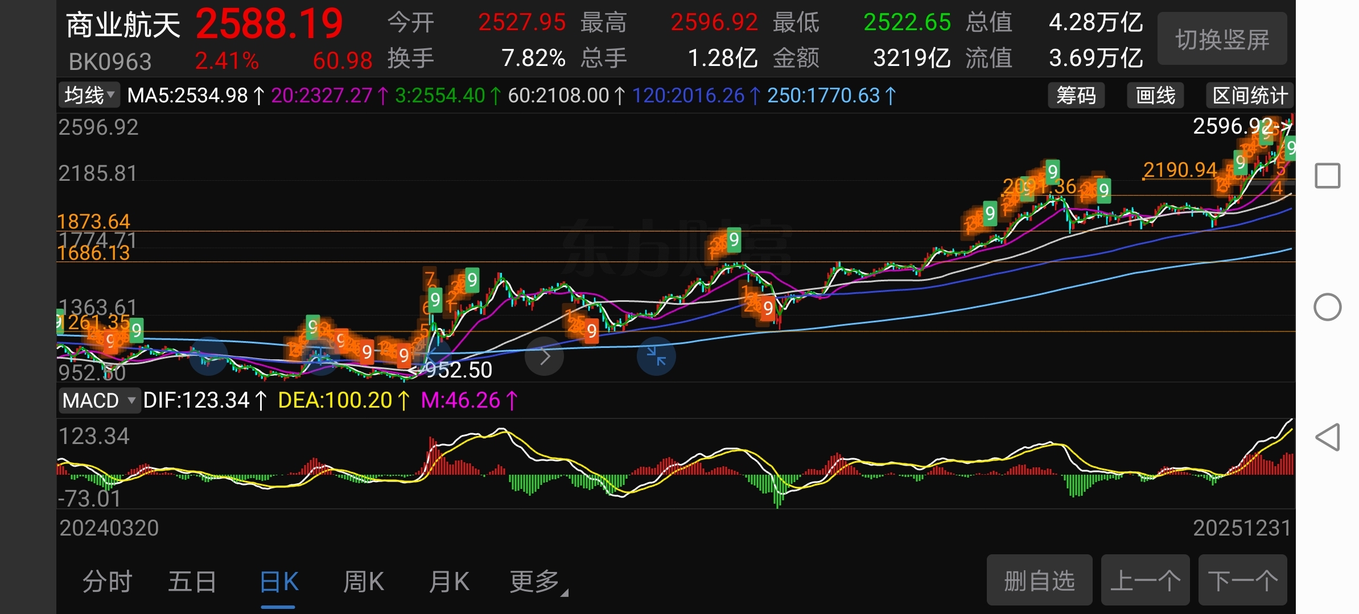Image resolution: width=1359 pixels, height=614 pixels.
Task: Toggle the 区间统计 range statistics mode
Action: click(1250, 96)
